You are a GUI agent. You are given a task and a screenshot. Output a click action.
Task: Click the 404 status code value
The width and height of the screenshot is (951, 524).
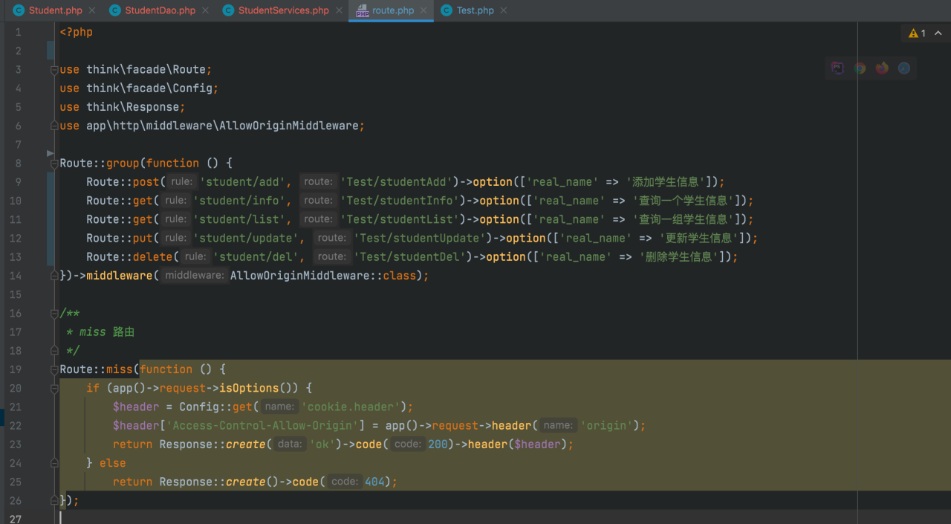374,482
